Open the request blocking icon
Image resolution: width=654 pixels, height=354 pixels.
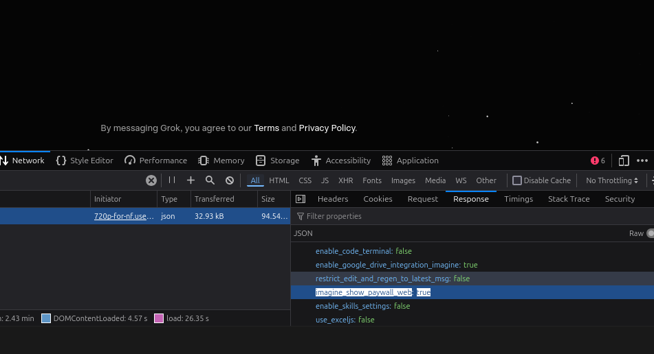[x=230, y=180]
